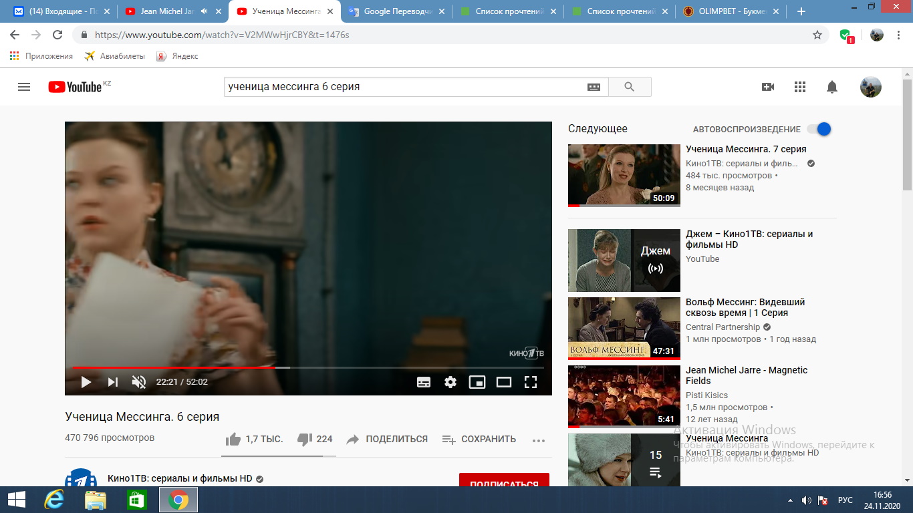This screenshot has width=913, height=513.
Task: Open the create video camera icon
Action: (768, 87)
